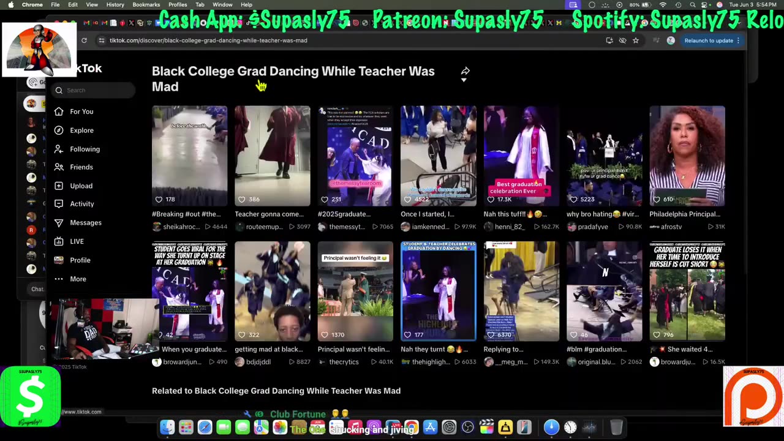Open the Tab menu
784x441 pixels.
(x=200, y=4)
